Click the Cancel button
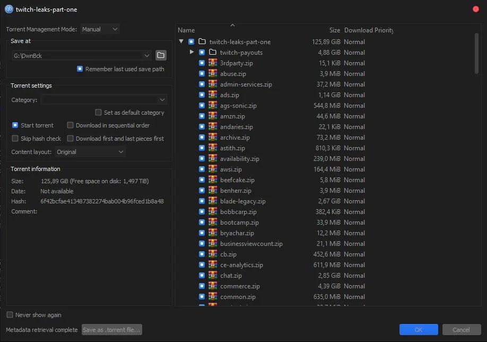The width and height of the screenshot is (487, 342). pyautogui.click(x=462, y=330)
